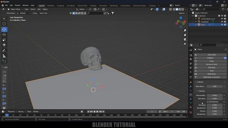Click the End frame field
The image size is (228, 128).
181,112
